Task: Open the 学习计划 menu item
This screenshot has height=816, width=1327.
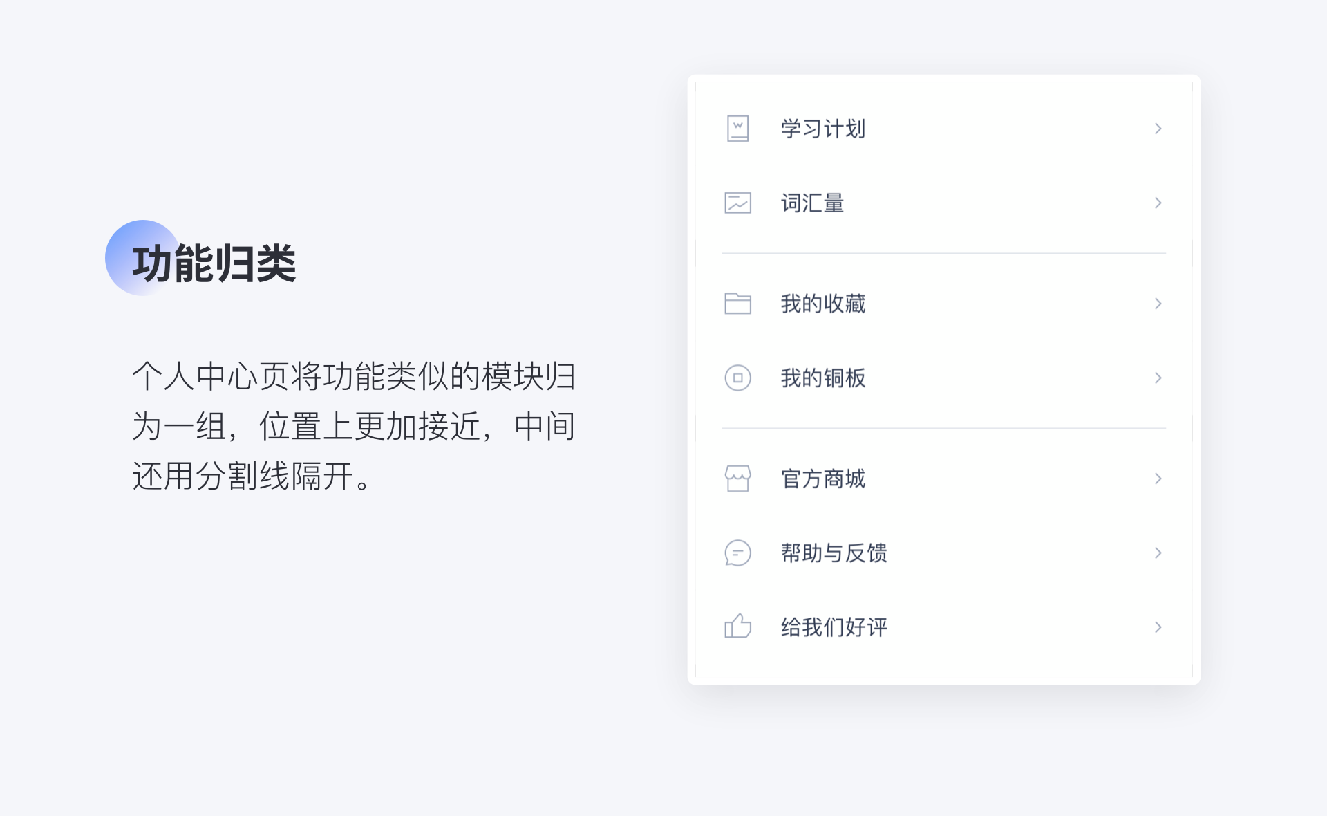Action: point(822,129)
